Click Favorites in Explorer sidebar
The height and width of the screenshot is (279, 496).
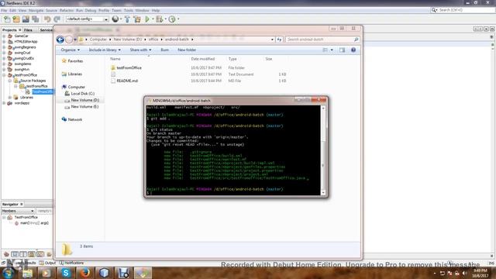pyautogui.click(x=75, y=60)
